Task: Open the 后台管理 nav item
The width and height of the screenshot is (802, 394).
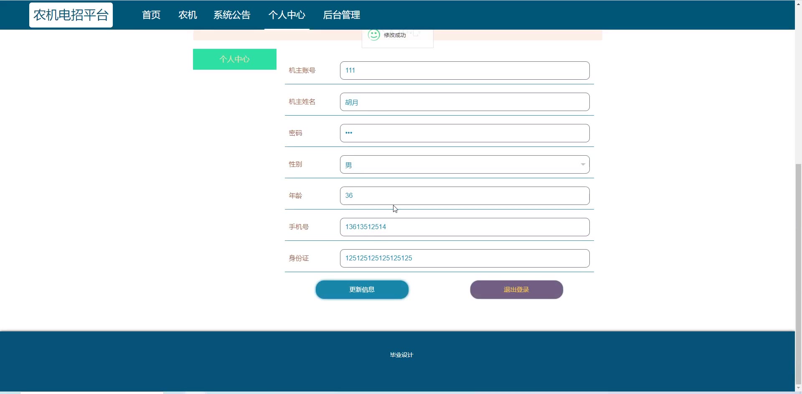Action: tap(341, 15)
